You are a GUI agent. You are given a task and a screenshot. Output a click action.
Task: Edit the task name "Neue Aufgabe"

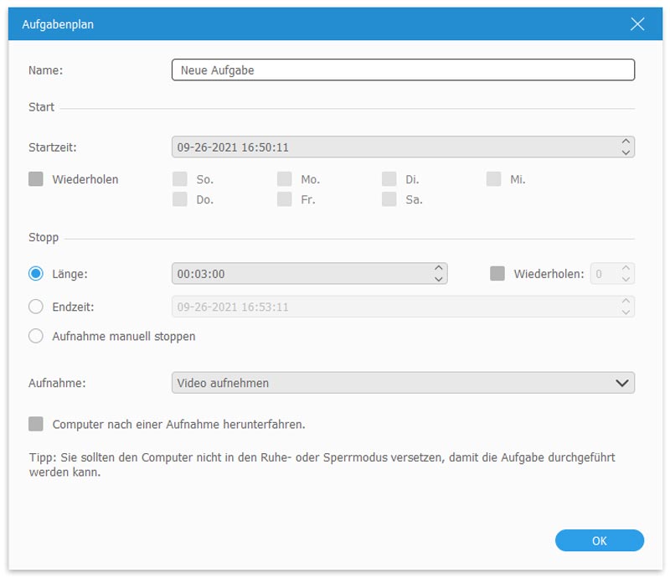402,70
